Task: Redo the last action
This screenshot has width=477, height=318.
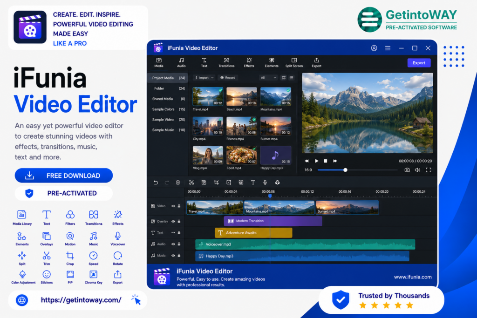Action: (x=167, y=183)
